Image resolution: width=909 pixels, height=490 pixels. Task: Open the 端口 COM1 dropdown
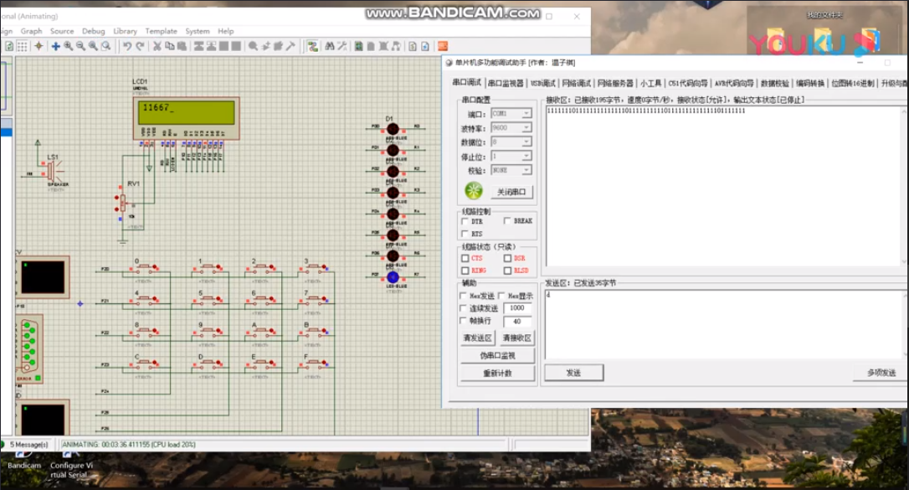(511, 114)
